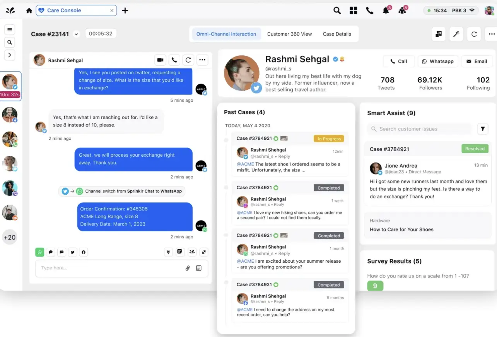Click the Search customer issues field
Viewport: 497px width, 337px height.
click(x=419, y=129)
